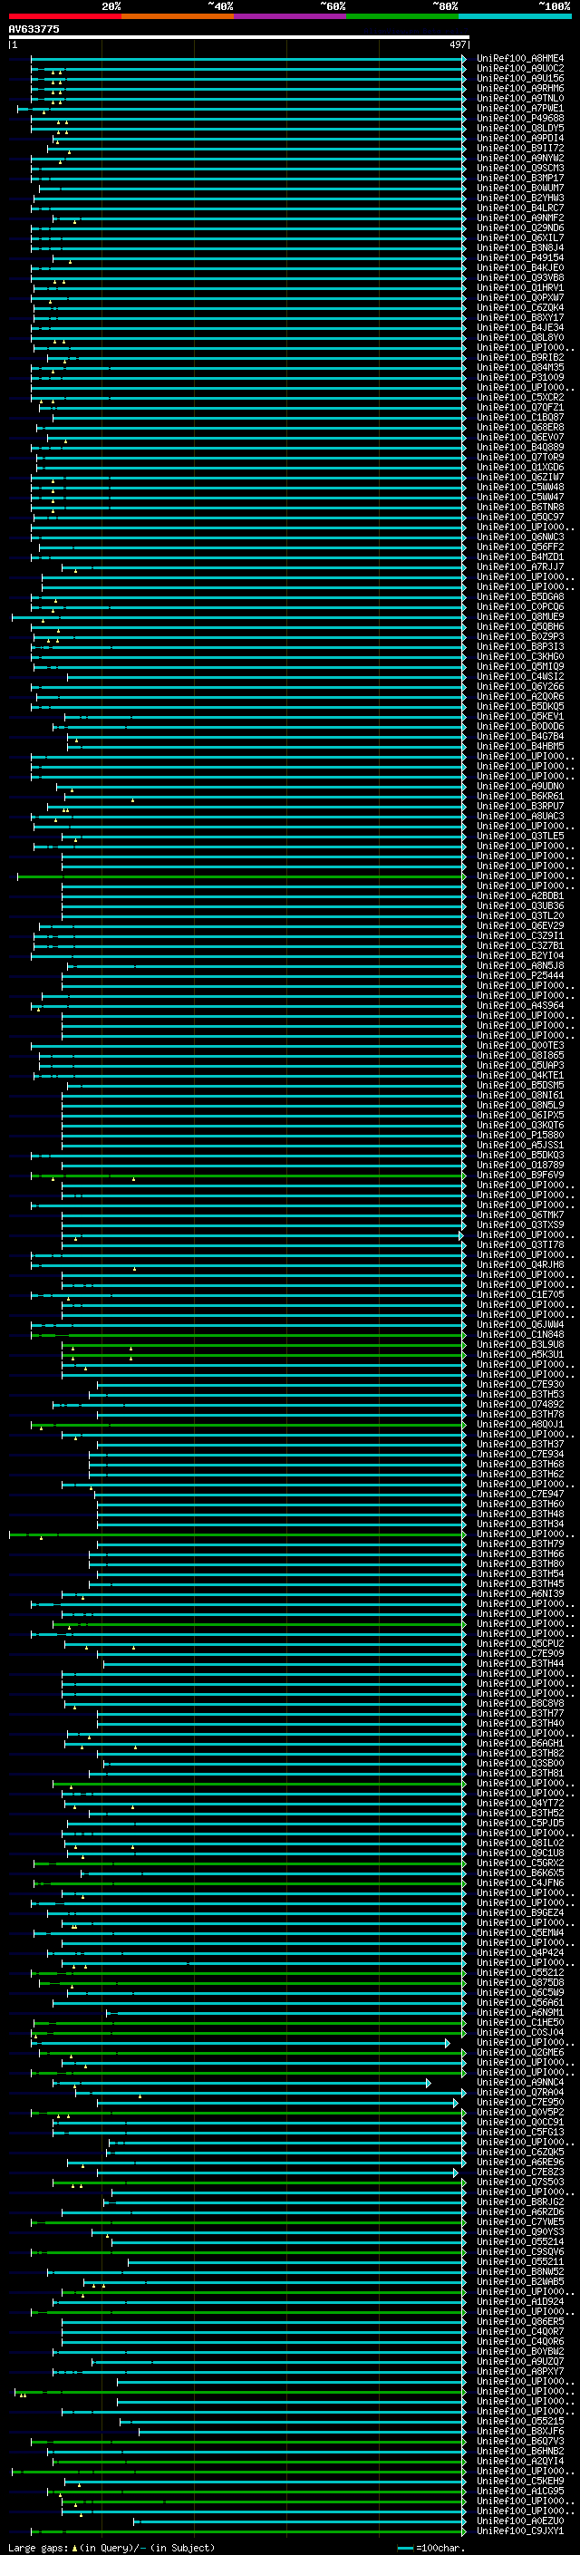580x2555 pixels.
Task: Select hit label UniRef100_Q6NWC3
Action: [520, 537]
